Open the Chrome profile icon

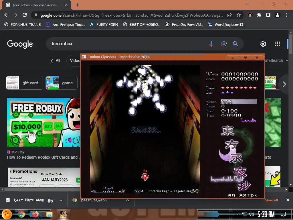pyautogui.click(x=278, y=15)
